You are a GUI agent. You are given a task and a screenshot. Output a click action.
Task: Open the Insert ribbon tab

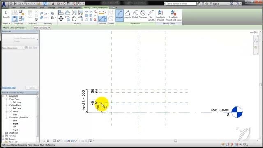click(x=22, y=7)
